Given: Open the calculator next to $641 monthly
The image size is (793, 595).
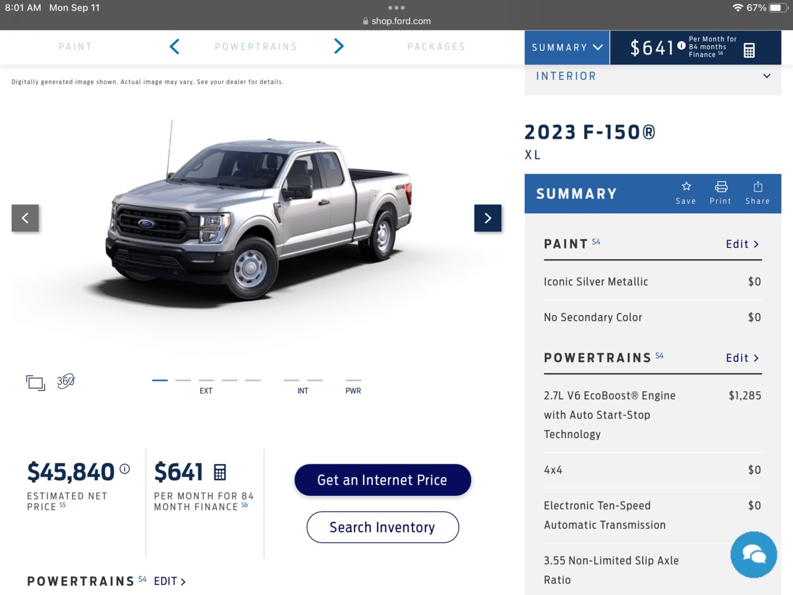Looking at the screenshot, I should [219, 472].
